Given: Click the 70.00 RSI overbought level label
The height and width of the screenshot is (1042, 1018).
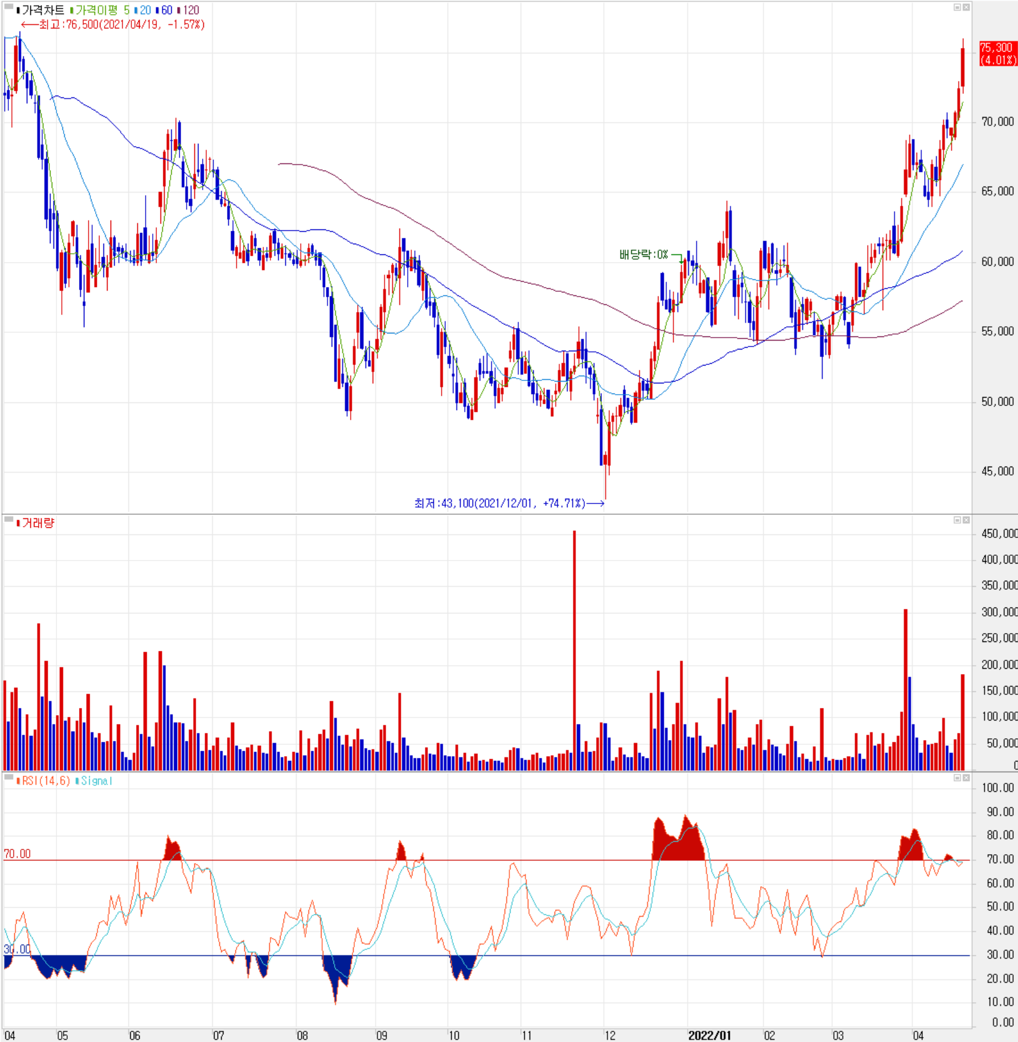Looking at the screenshot, I should [17, 854].
